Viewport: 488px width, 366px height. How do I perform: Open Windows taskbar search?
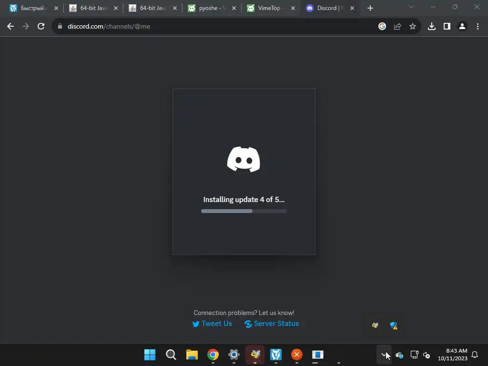(171, 355)
